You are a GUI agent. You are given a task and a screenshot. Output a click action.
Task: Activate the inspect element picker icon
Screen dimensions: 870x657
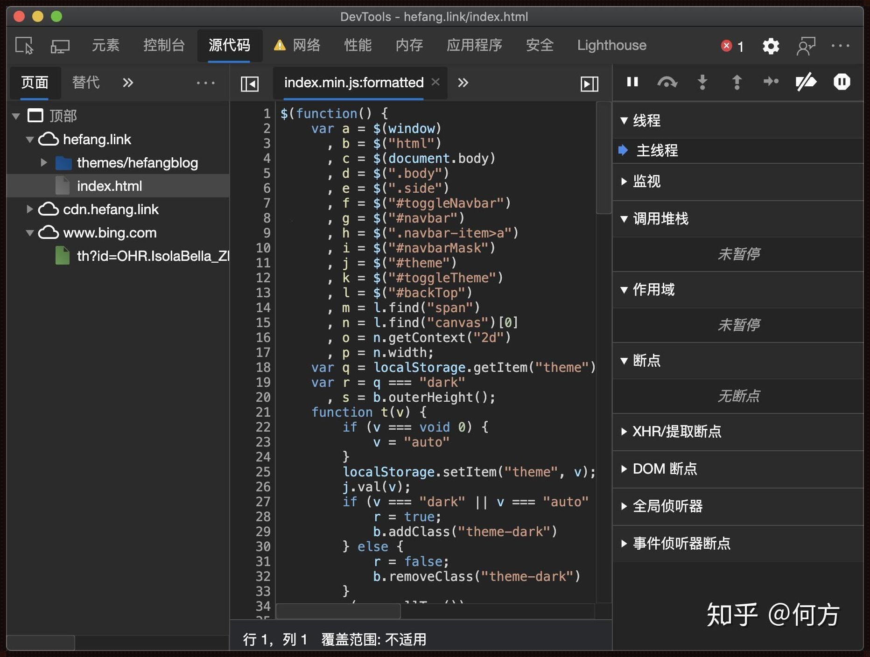click(24, 46)
